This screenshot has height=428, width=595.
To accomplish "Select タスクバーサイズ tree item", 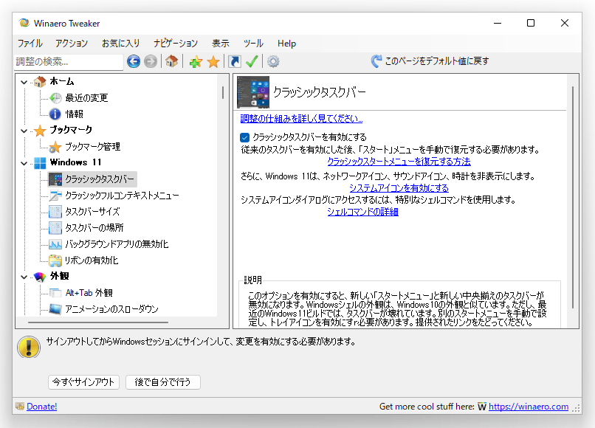I will coord(92,212).
